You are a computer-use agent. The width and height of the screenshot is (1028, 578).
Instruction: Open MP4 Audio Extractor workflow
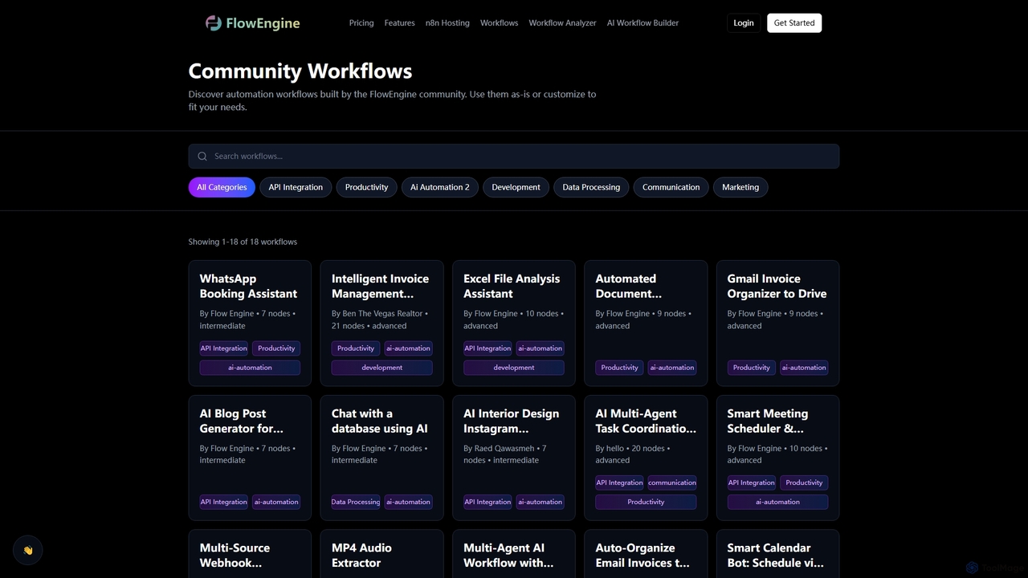pos(381,554)
